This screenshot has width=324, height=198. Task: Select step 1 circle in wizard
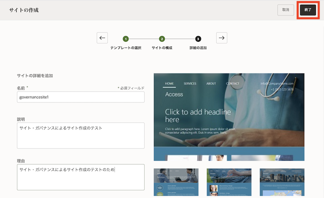pos(126,39)
